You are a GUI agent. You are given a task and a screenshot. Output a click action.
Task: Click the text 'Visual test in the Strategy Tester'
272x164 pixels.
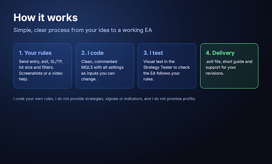coord(159,65)
